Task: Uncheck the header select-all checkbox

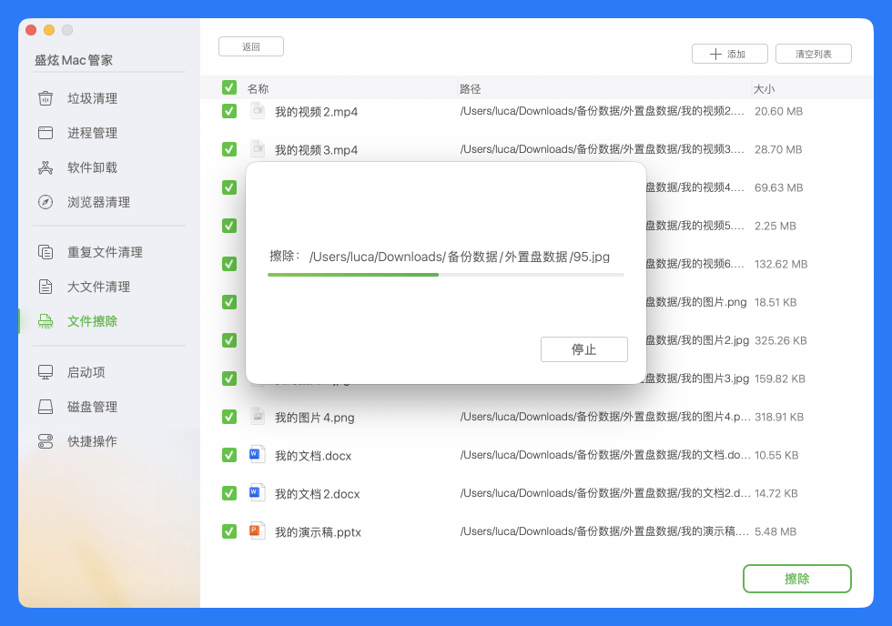Action: 228,87
